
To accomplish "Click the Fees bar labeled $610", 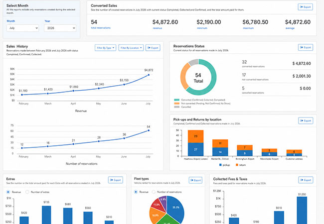I will 279,218.
